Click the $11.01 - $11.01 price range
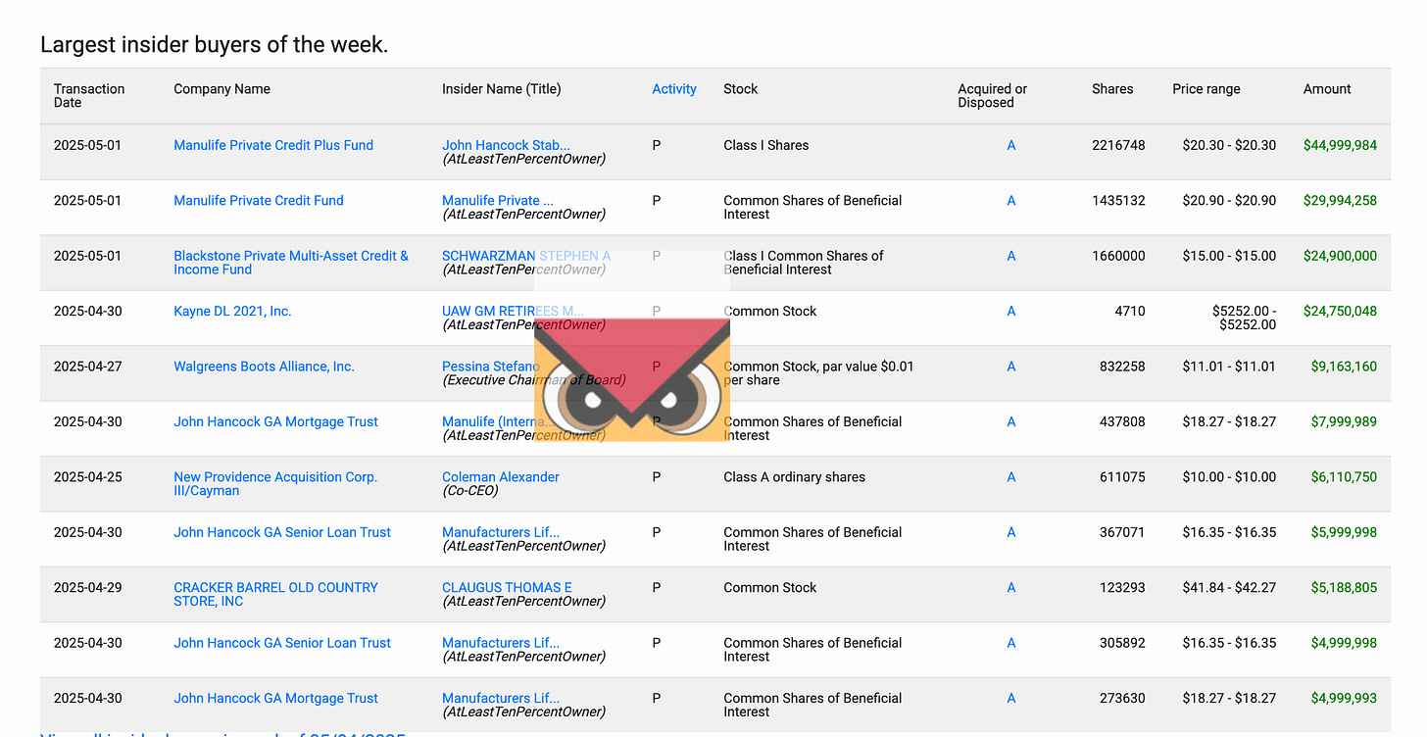The width and height of the screenshot is (1427, 737). coord(1229,367)
